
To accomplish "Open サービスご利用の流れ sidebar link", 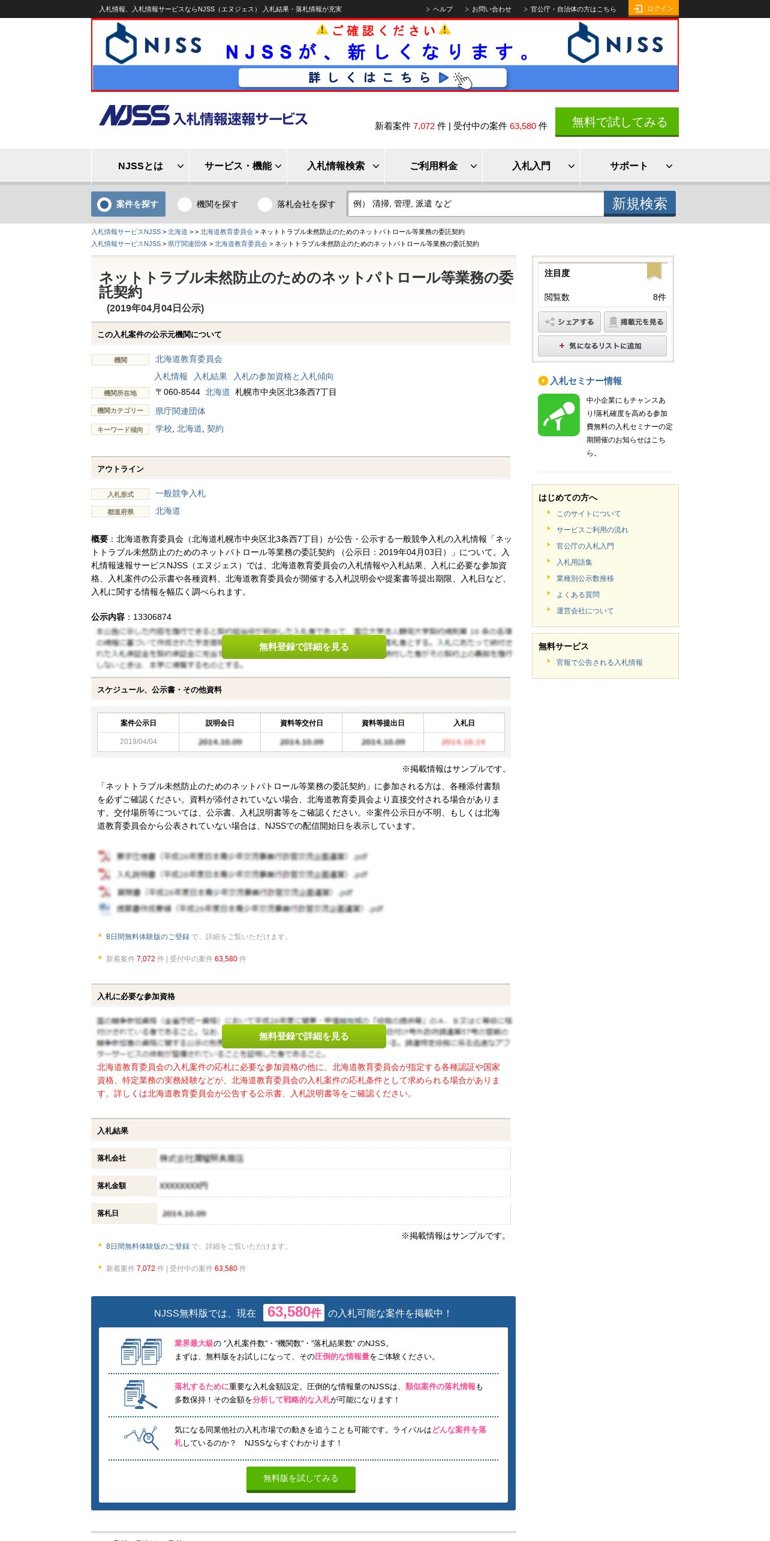I will click(592, 530).
